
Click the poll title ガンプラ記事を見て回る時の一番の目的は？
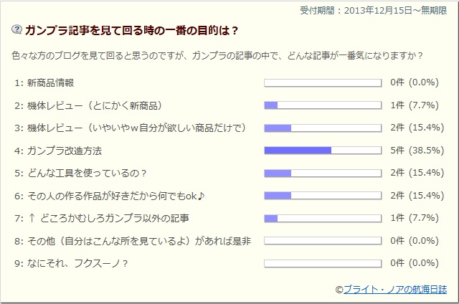pyautogui.click(x=131, y=30)
